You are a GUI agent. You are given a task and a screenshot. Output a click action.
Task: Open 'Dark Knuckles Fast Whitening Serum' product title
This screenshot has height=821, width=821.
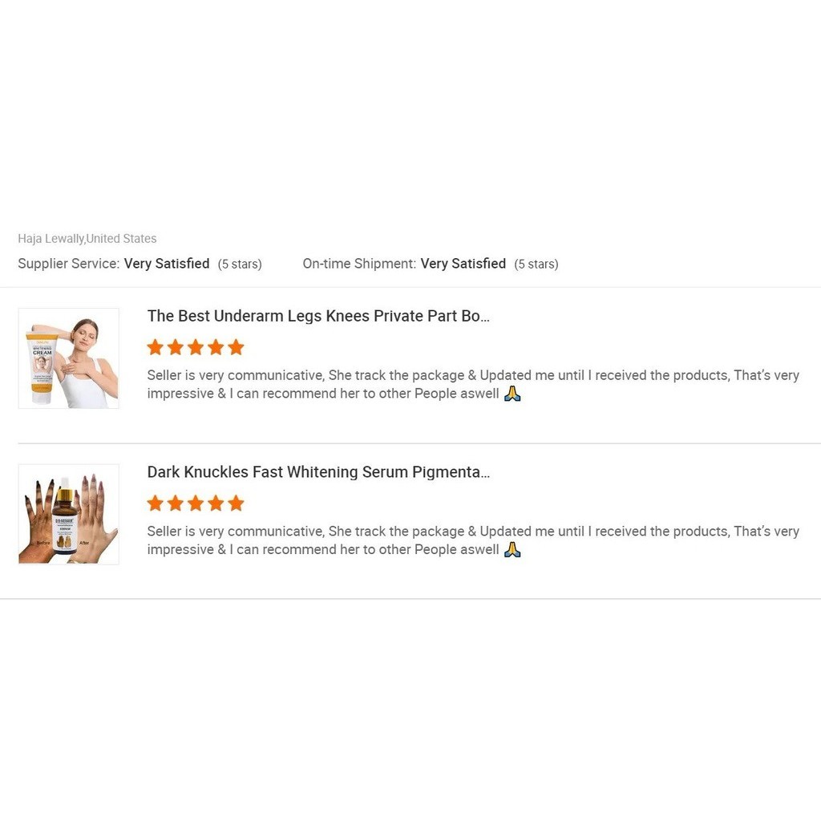tap(318, 471)
